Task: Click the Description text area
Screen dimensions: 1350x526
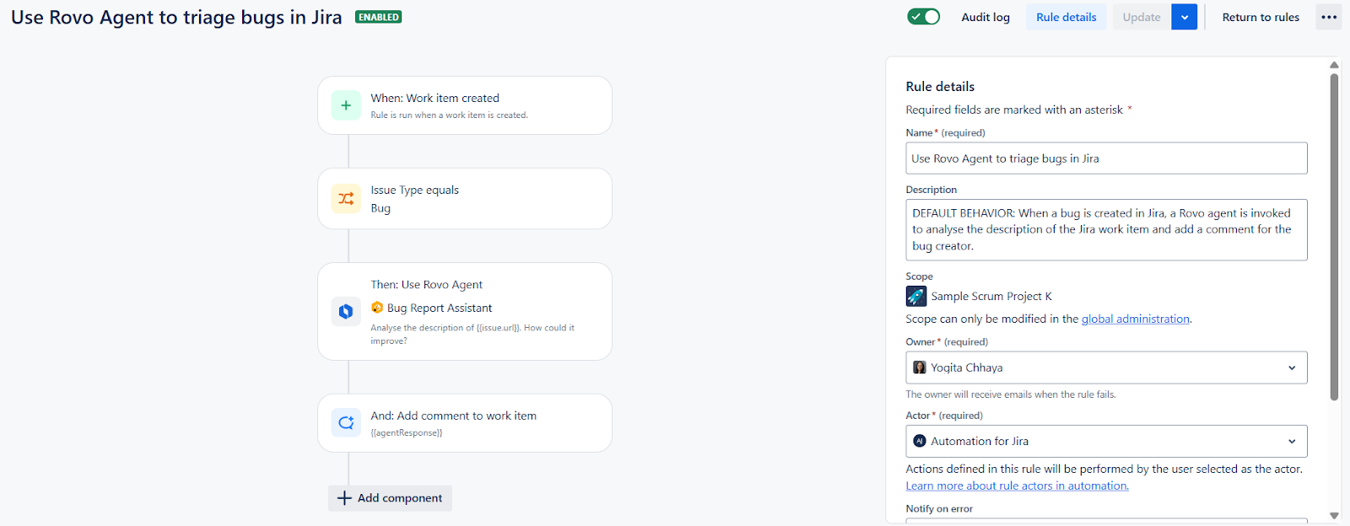Action: pos(1106,229)
